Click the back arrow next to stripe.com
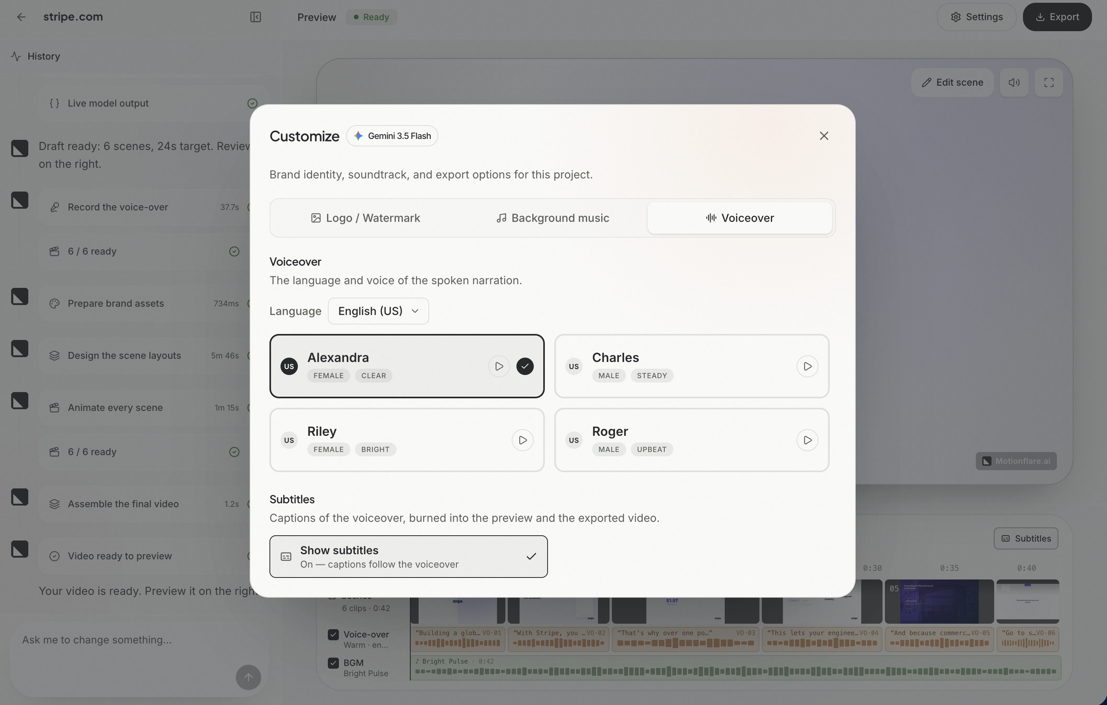 point(21,17)
